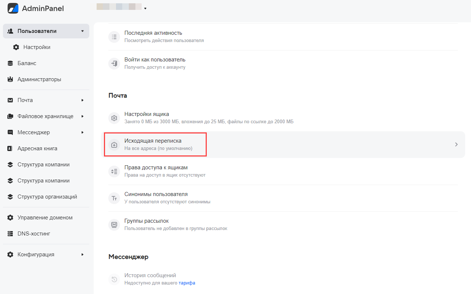471x294 pixels.
Task: Open DNS-хостинг from the sidebar
Action: point(34,234)
